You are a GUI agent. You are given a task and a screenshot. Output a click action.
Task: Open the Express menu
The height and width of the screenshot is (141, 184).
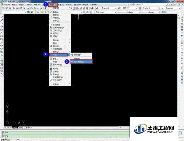pyautogui.click(x=93, y=4)
